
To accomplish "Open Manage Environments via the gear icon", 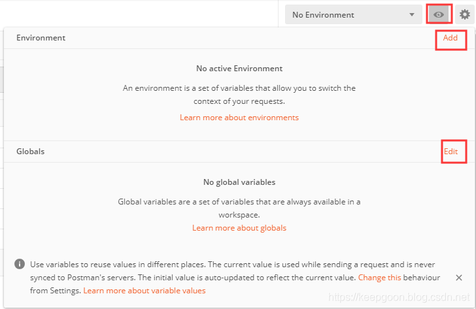I will click(x=464, y=14).
